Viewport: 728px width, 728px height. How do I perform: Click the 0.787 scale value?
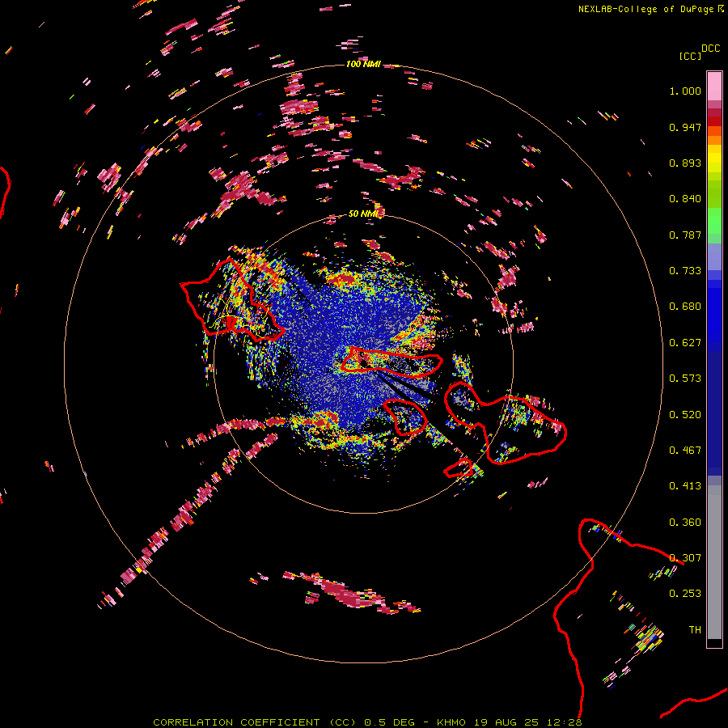pos(685,235)
